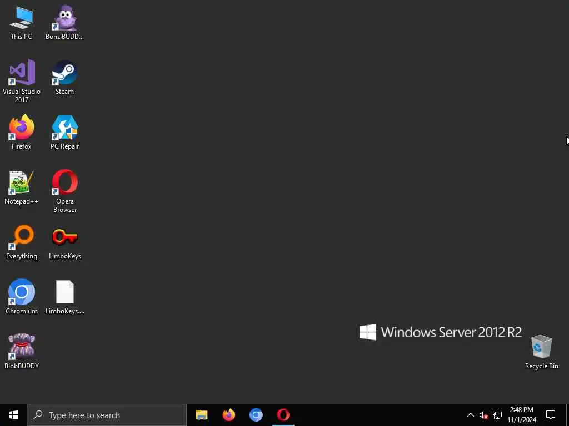The width and height of the screenshot is (569, 426).
Task: Click the Type here to search box
Action: 107,415
